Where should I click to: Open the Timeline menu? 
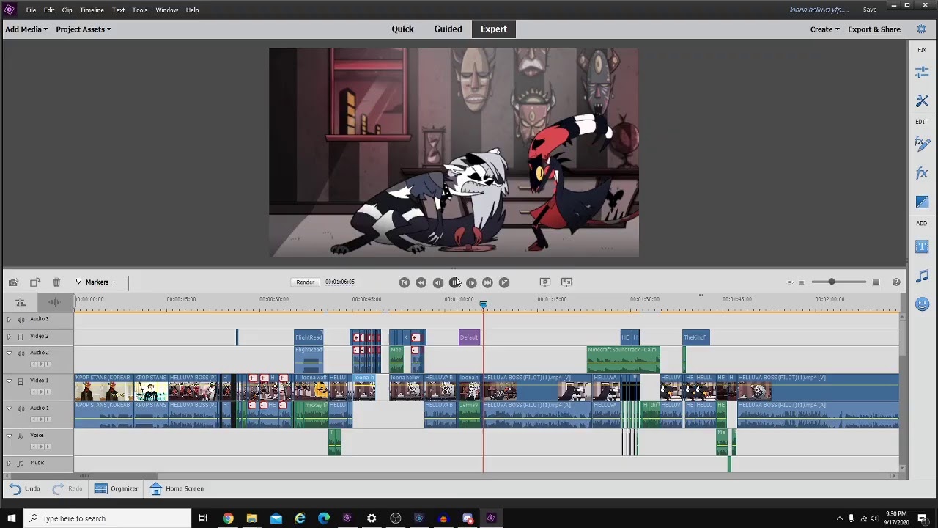point(92,10)
